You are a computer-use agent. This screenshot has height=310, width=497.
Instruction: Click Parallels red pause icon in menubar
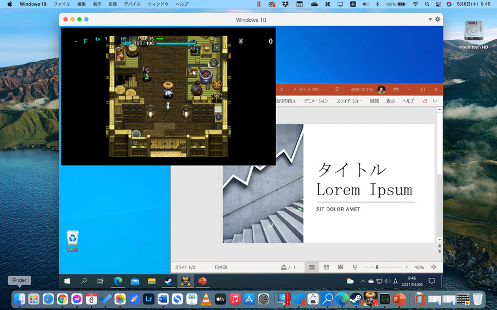click(x=259, y=4)
